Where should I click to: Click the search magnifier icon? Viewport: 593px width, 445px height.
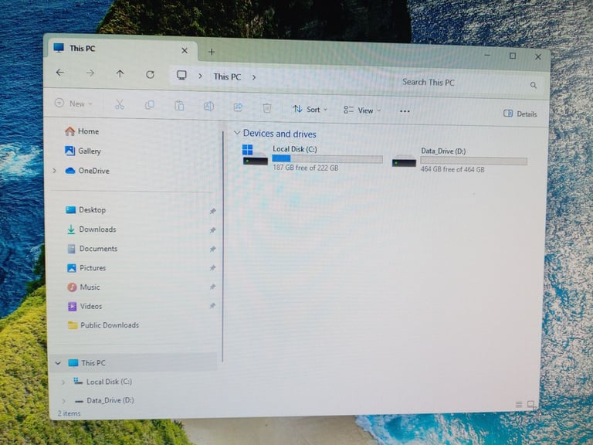534,86
